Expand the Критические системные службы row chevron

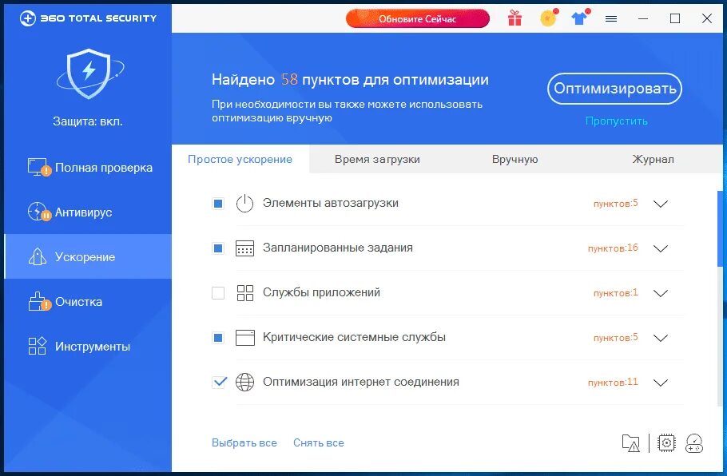pyautogui.click(x=660, y=338)
